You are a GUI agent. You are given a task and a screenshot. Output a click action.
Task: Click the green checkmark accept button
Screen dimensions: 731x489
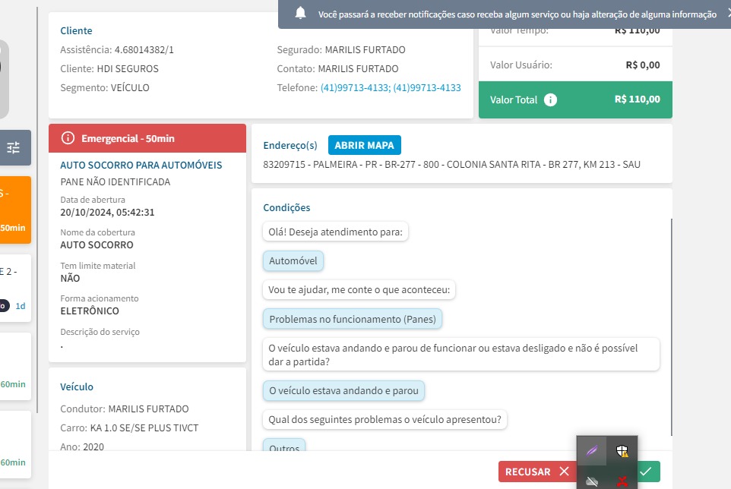coord(648,472)
